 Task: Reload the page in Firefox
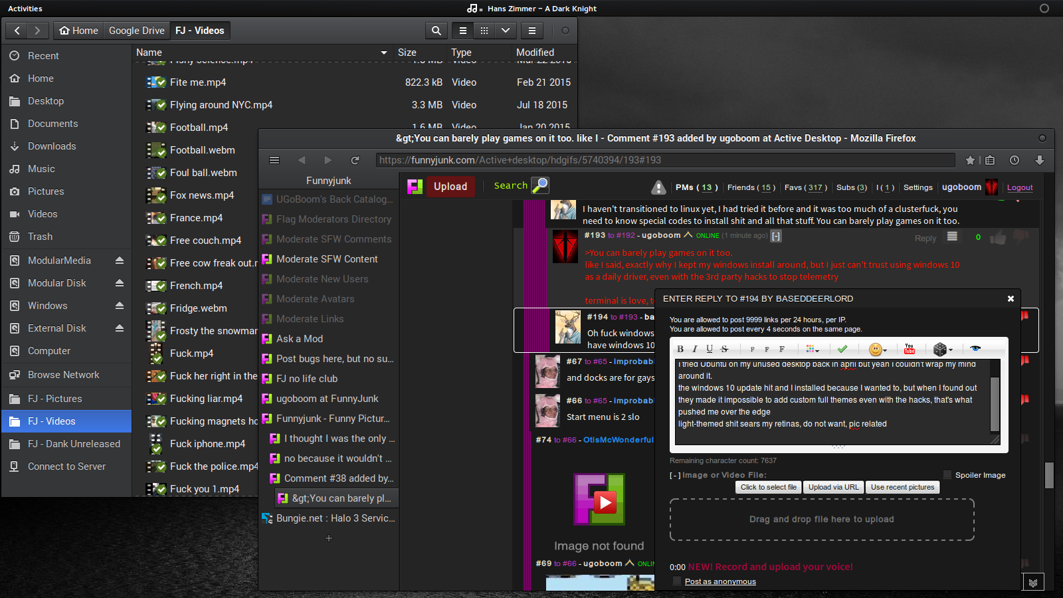[355, 160]
